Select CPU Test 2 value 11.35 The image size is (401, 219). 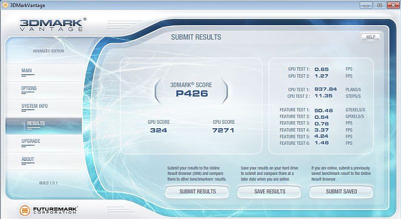coord(323,96)
